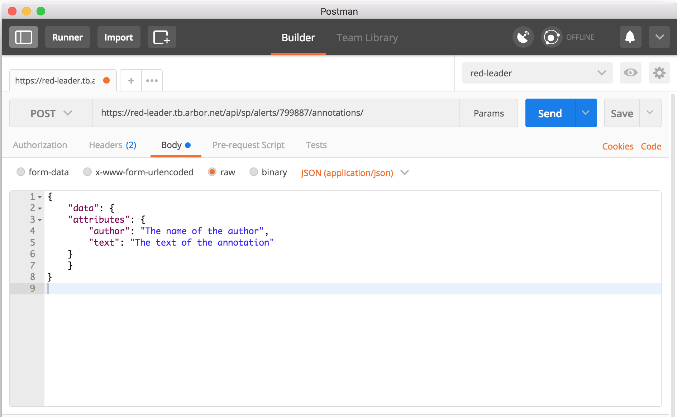
Task: Click the unsaved orange dot on request tab
Action: (x=106, y=80)
